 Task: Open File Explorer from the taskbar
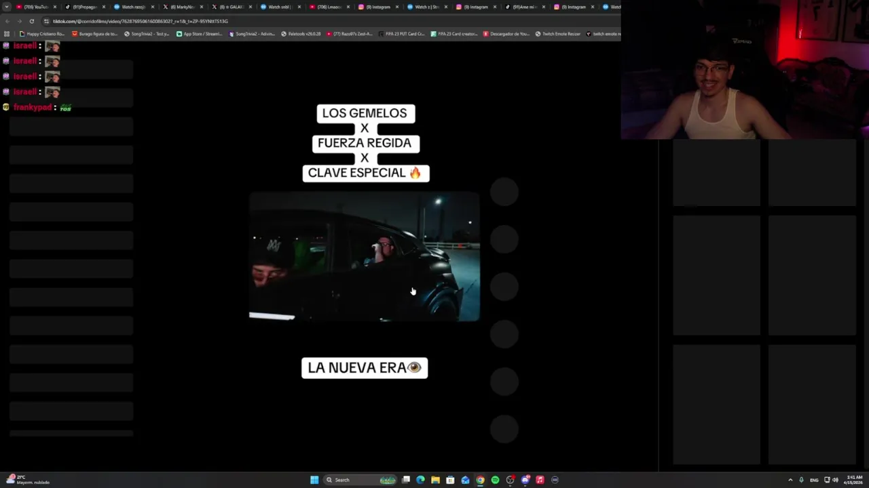[x=435, y=480]
